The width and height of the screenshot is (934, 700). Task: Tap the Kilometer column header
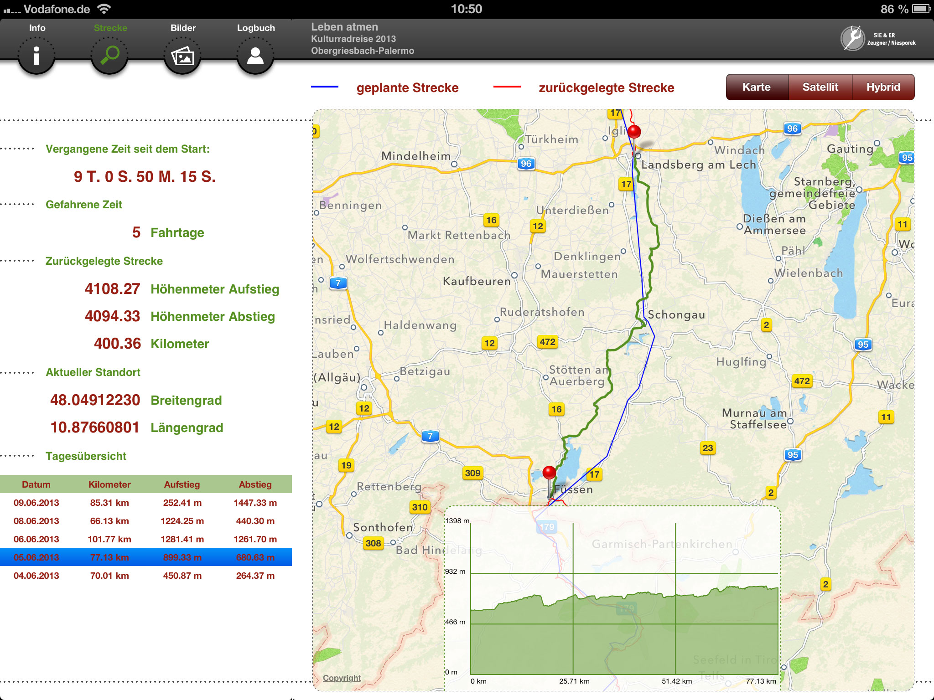click(109, 484)
